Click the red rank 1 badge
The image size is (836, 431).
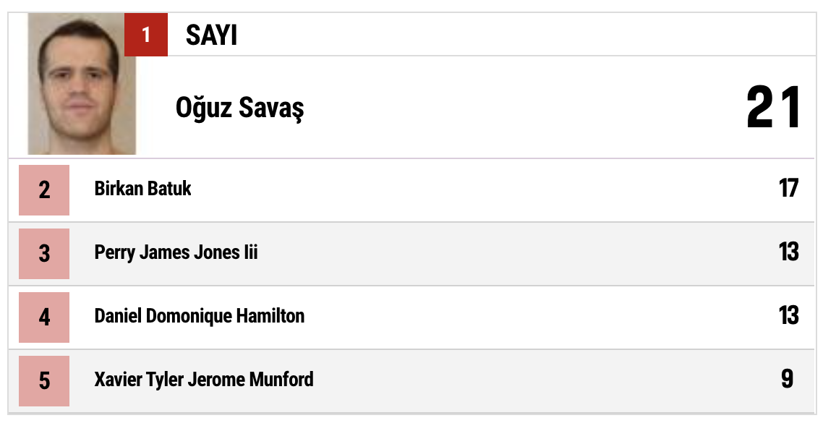click(146, 35)
